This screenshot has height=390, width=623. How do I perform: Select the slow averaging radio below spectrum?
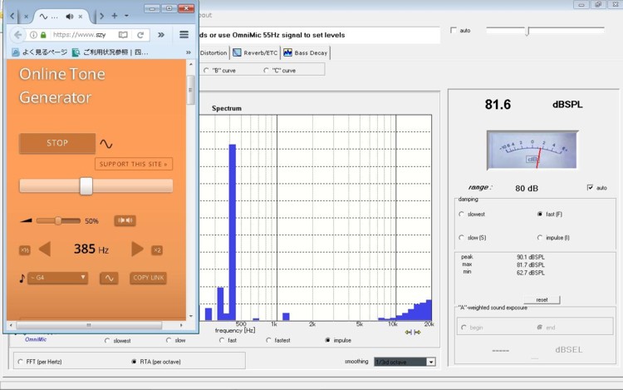click(169, 340)
